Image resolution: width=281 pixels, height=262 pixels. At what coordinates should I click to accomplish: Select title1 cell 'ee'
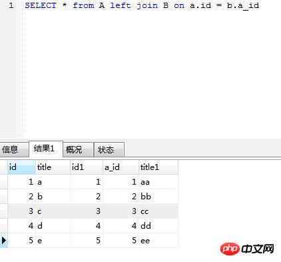(x=158, y=241)
